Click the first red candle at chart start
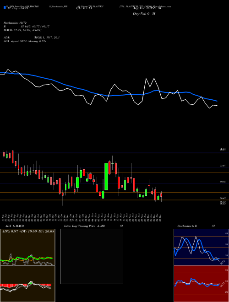The image size is (229, 302). [4, 154]
